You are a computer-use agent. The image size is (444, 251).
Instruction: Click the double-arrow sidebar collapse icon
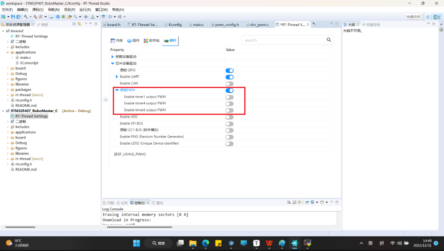tap(106, 100)
